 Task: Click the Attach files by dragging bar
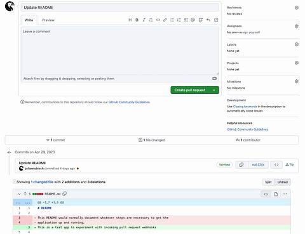pos(120,79)
